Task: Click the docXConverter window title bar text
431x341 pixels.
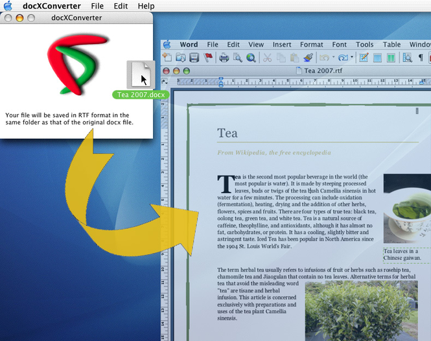Action: point(76,18)
